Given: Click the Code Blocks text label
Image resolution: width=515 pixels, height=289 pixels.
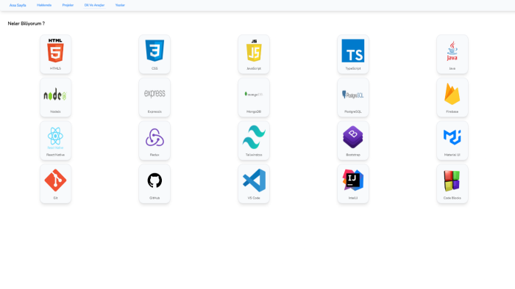Looking at the screenshot, I should (452, 198).
